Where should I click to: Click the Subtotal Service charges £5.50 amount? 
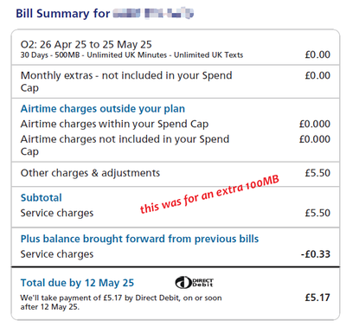pyautogui.click(x=317, y=213)
